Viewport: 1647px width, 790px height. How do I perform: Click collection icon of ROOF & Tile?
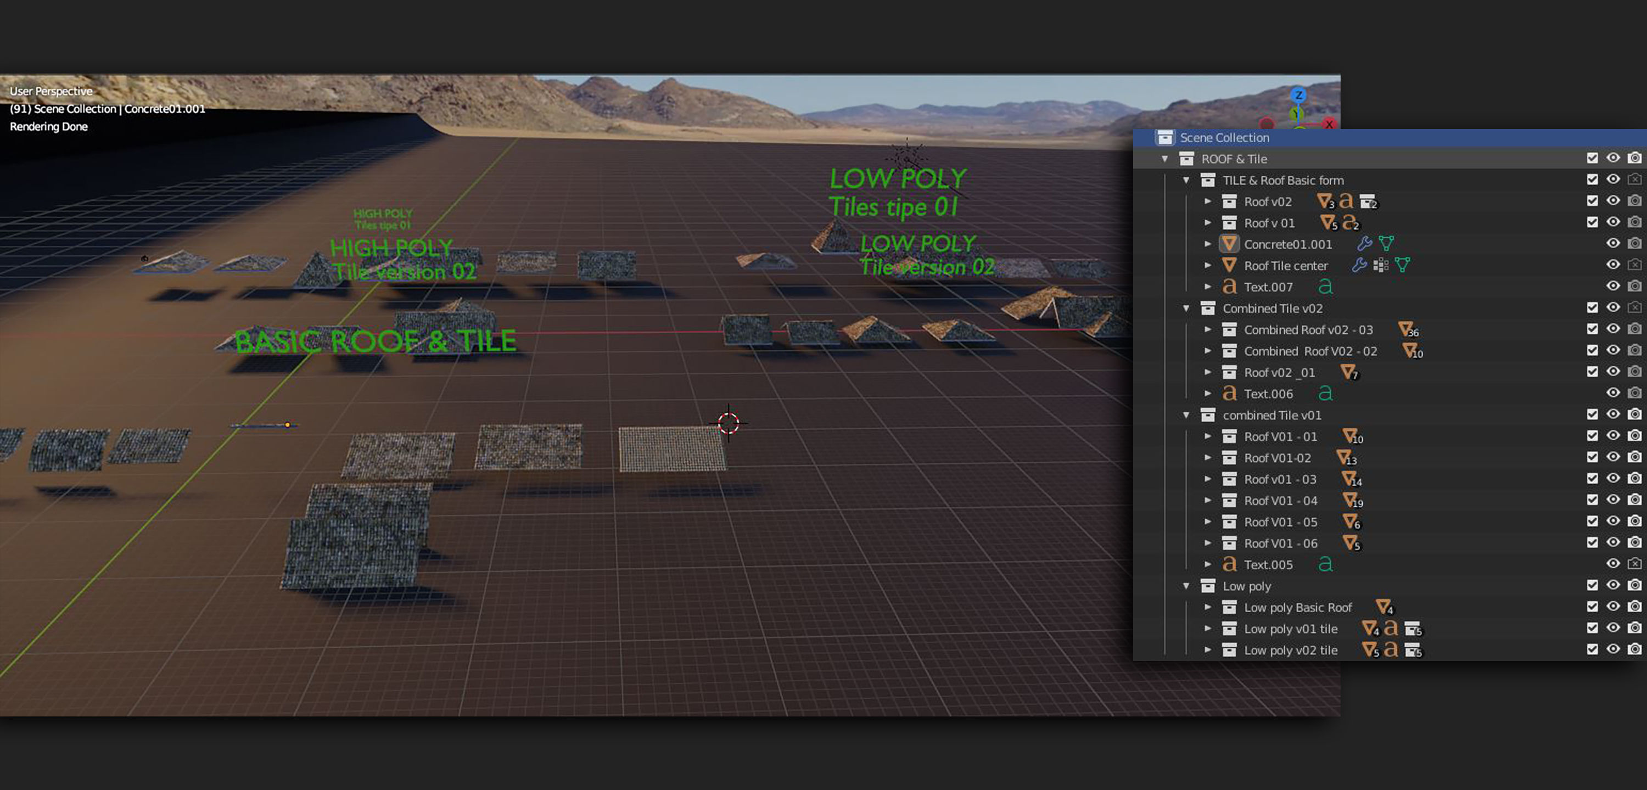point(1186,159)
